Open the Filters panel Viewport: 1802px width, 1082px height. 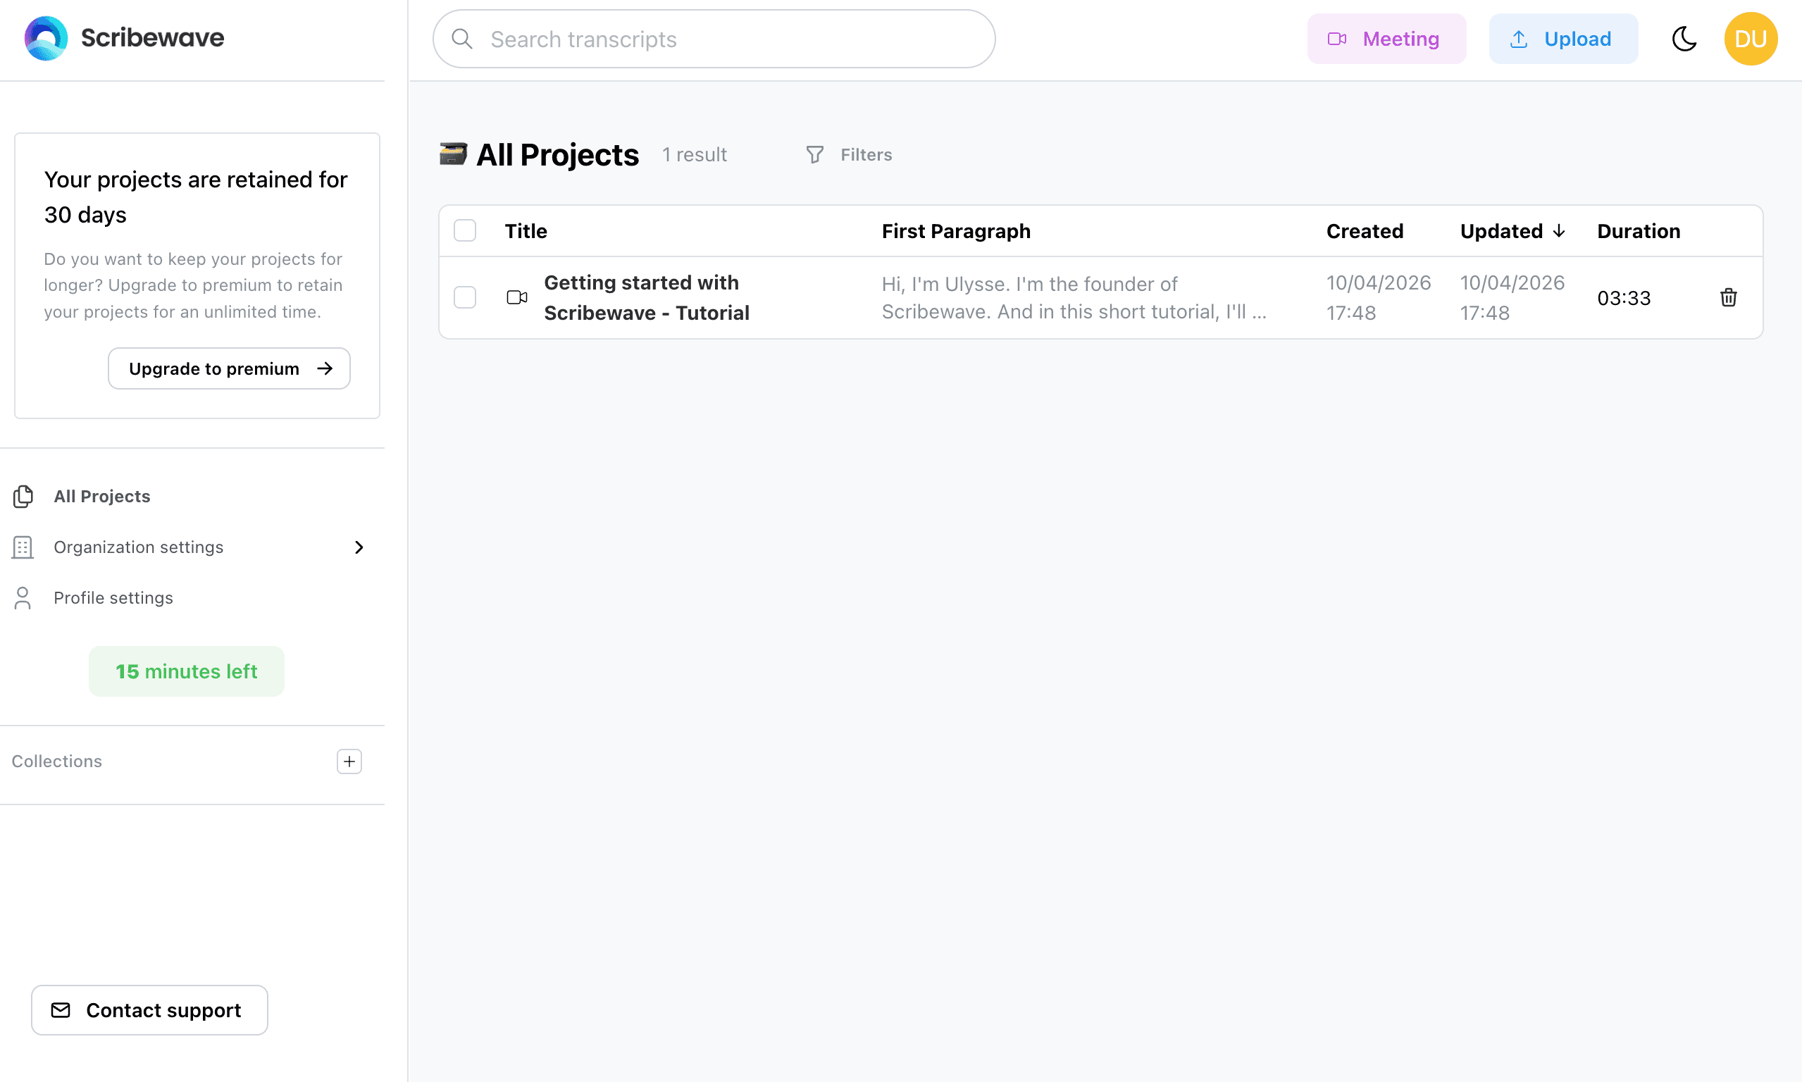point(848,154)
